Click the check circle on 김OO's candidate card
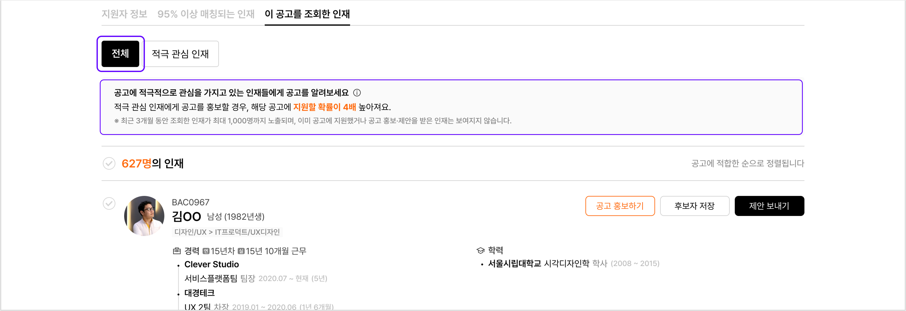The width and height of the screenshot is (906, 311). tap(109, 204)
